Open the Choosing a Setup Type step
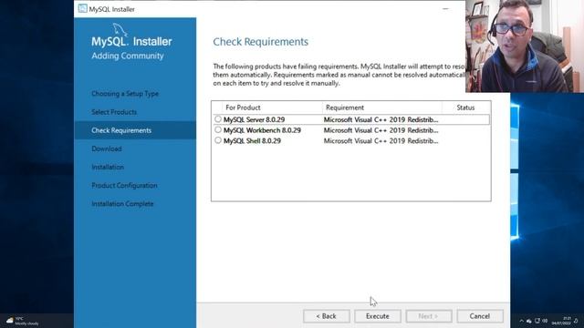 (x=125, y=94)
